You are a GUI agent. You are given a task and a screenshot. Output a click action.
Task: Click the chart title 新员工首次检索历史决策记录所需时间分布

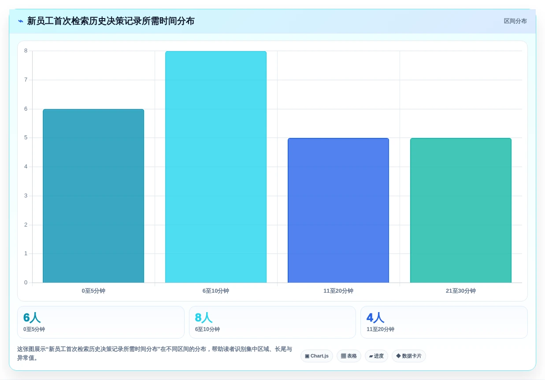[x=111, y=21]
